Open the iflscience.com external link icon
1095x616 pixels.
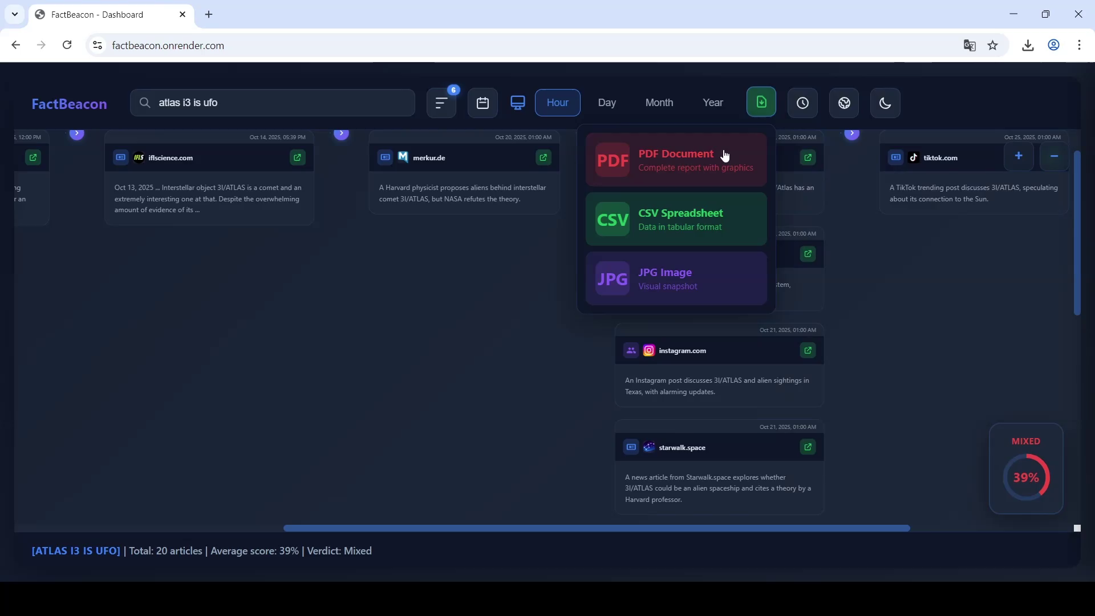point(298,157)
